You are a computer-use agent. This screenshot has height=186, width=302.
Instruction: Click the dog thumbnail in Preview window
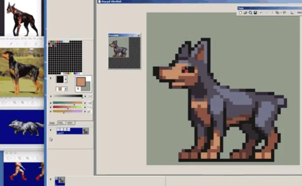pyautogui.click(x=118, y=47)
